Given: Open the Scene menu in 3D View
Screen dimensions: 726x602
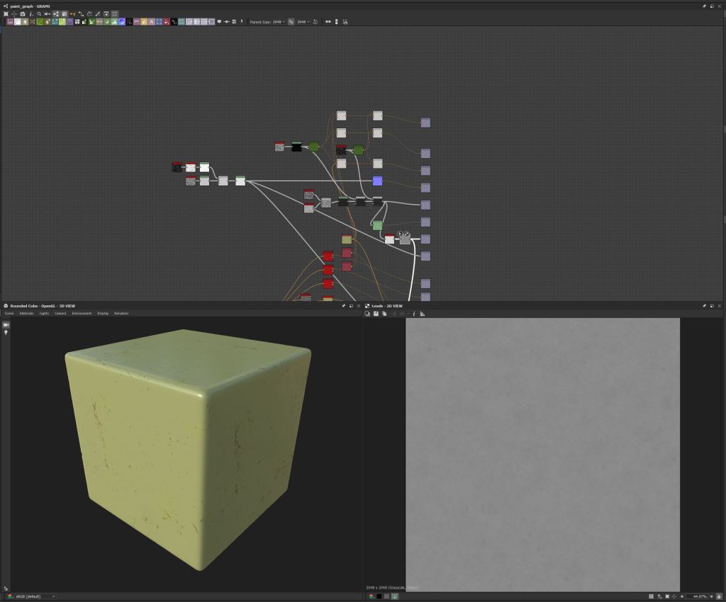Looking at the screenshot, I should click(x=9, y=313).
